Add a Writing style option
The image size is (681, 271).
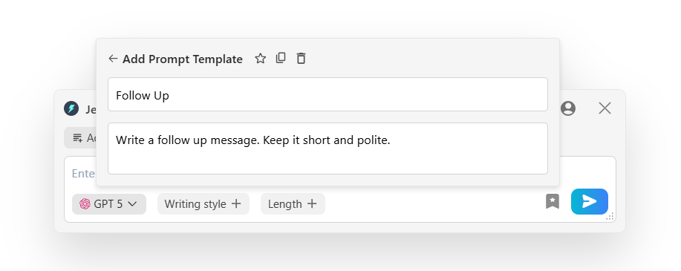click(x=203, y=204)
